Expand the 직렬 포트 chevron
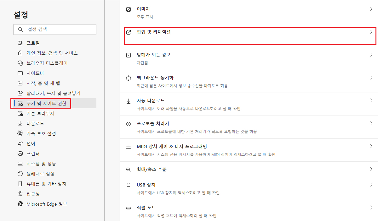The height and width of the screenshot is (221, 378). coord(371,208)
